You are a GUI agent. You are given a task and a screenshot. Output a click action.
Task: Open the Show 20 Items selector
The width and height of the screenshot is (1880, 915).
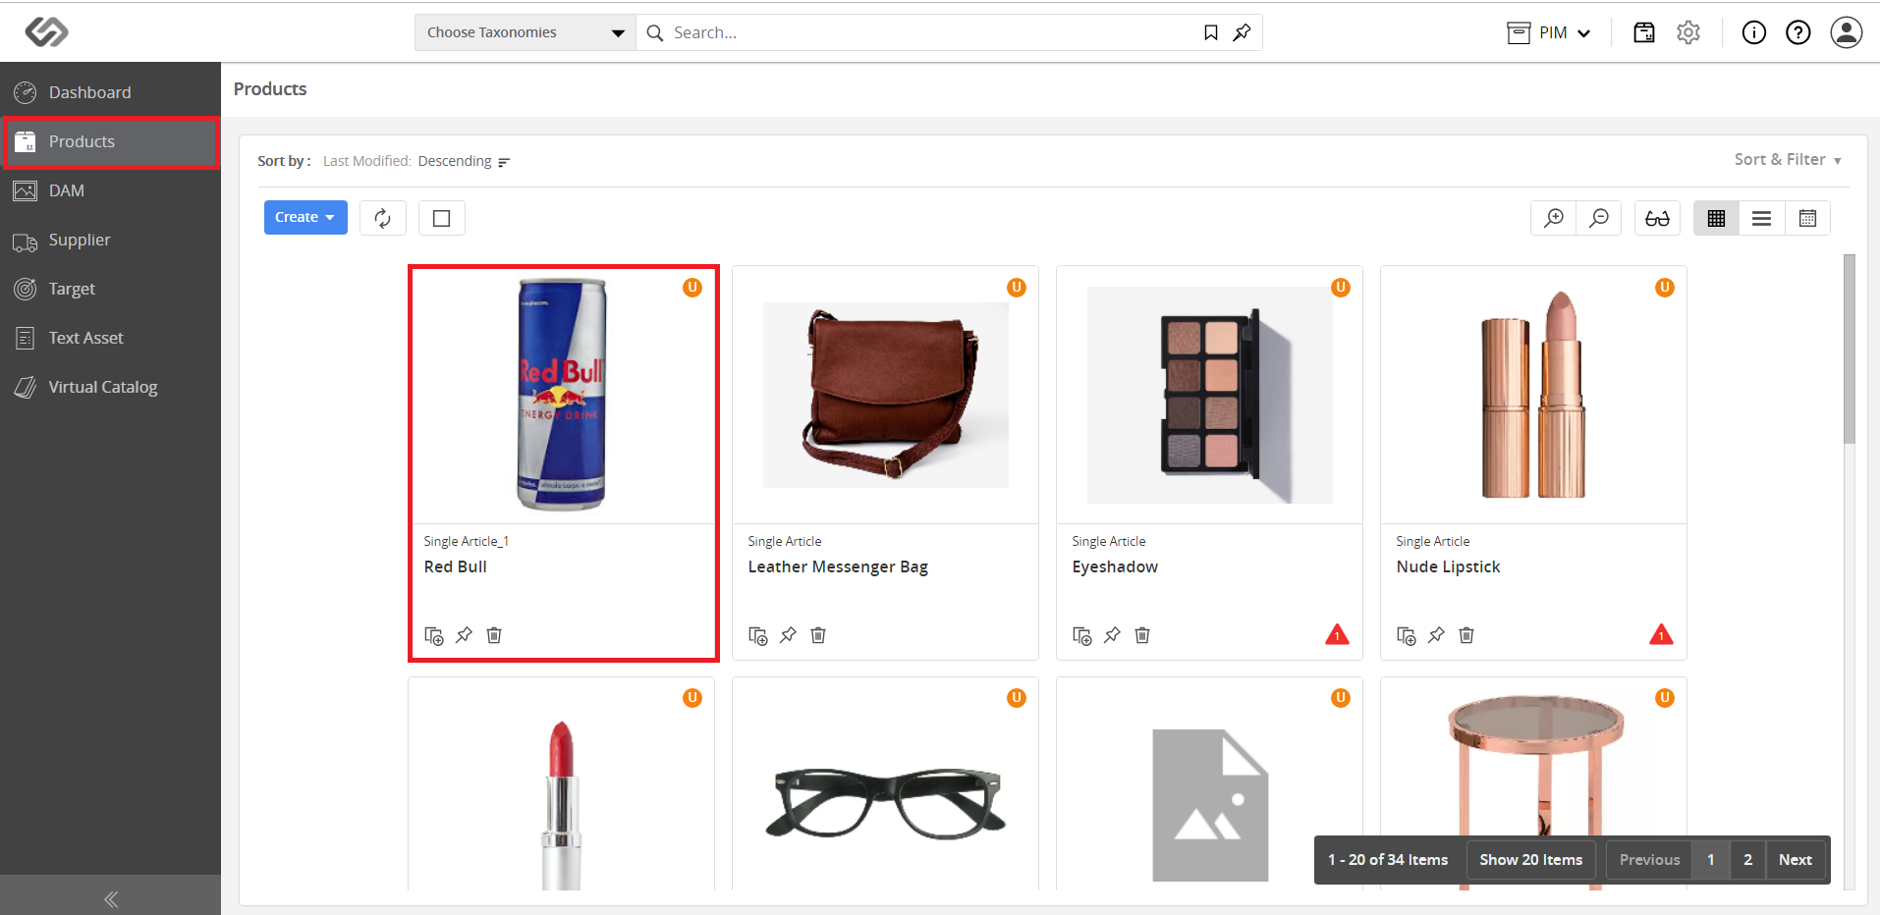pos(1530,860)
